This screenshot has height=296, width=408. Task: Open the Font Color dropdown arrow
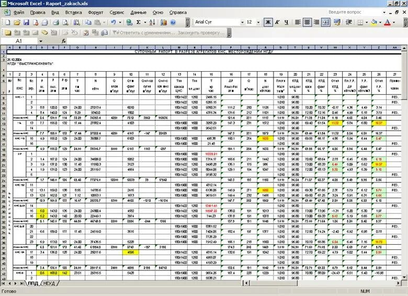click(x=394, y=22)
